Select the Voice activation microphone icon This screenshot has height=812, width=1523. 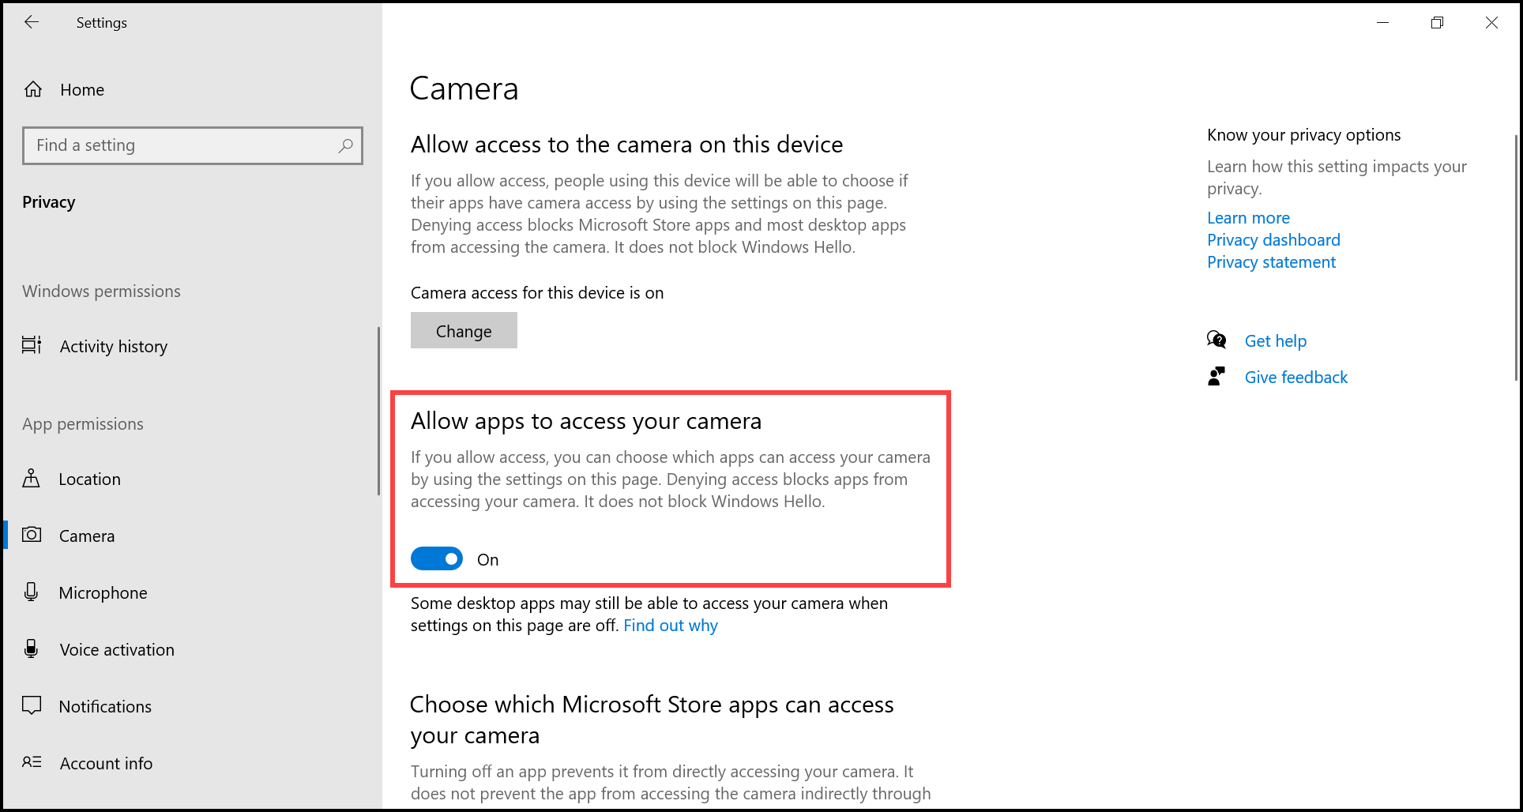(x=32, y=648)
